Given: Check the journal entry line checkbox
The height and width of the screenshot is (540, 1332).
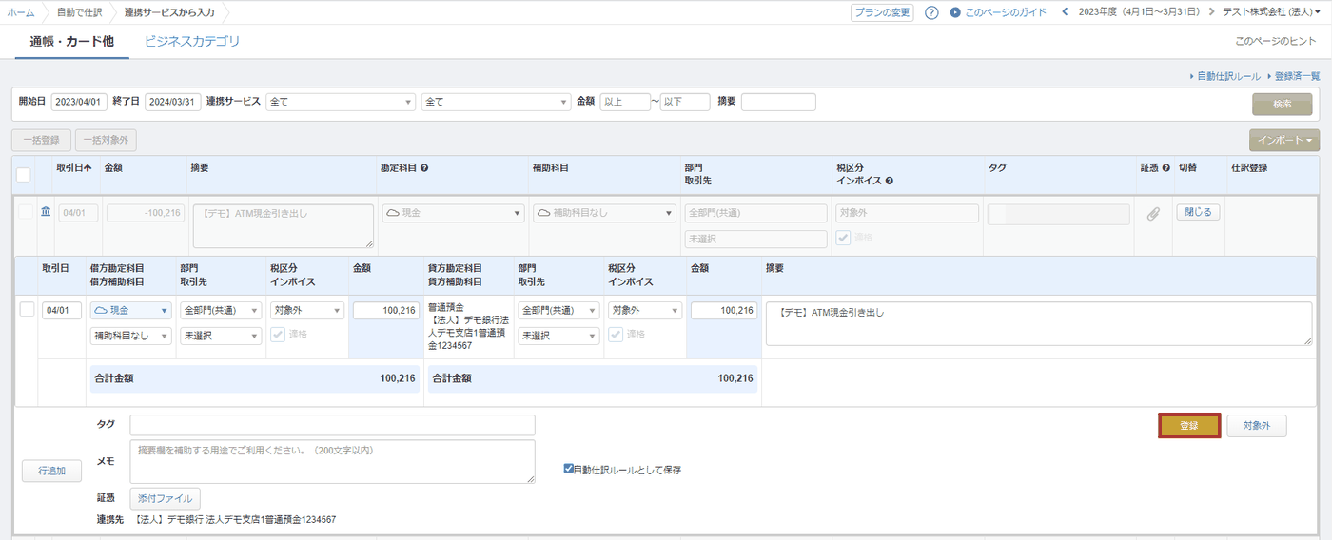Looking at the screenshot, I should coord(27,309).
